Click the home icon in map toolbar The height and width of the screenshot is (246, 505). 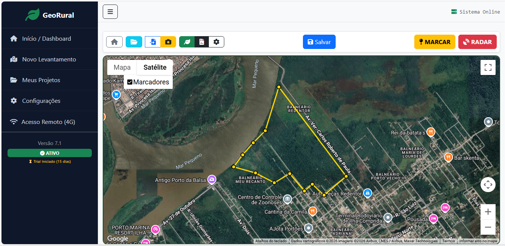pyautogui.click(x=114, y=42)
